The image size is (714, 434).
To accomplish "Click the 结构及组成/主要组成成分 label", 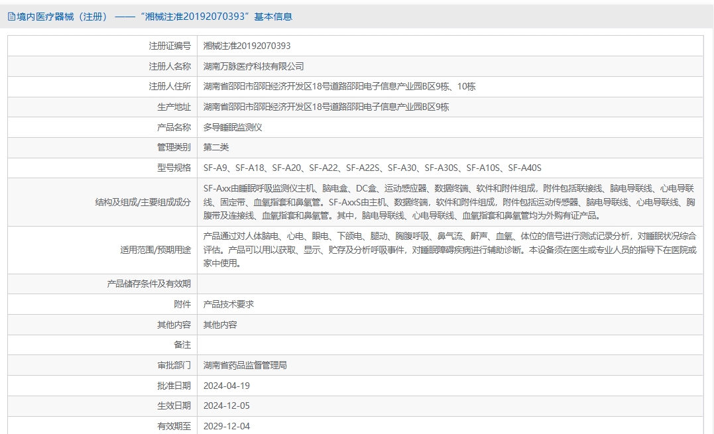I will pyautogui.click(x=143, y=202).
